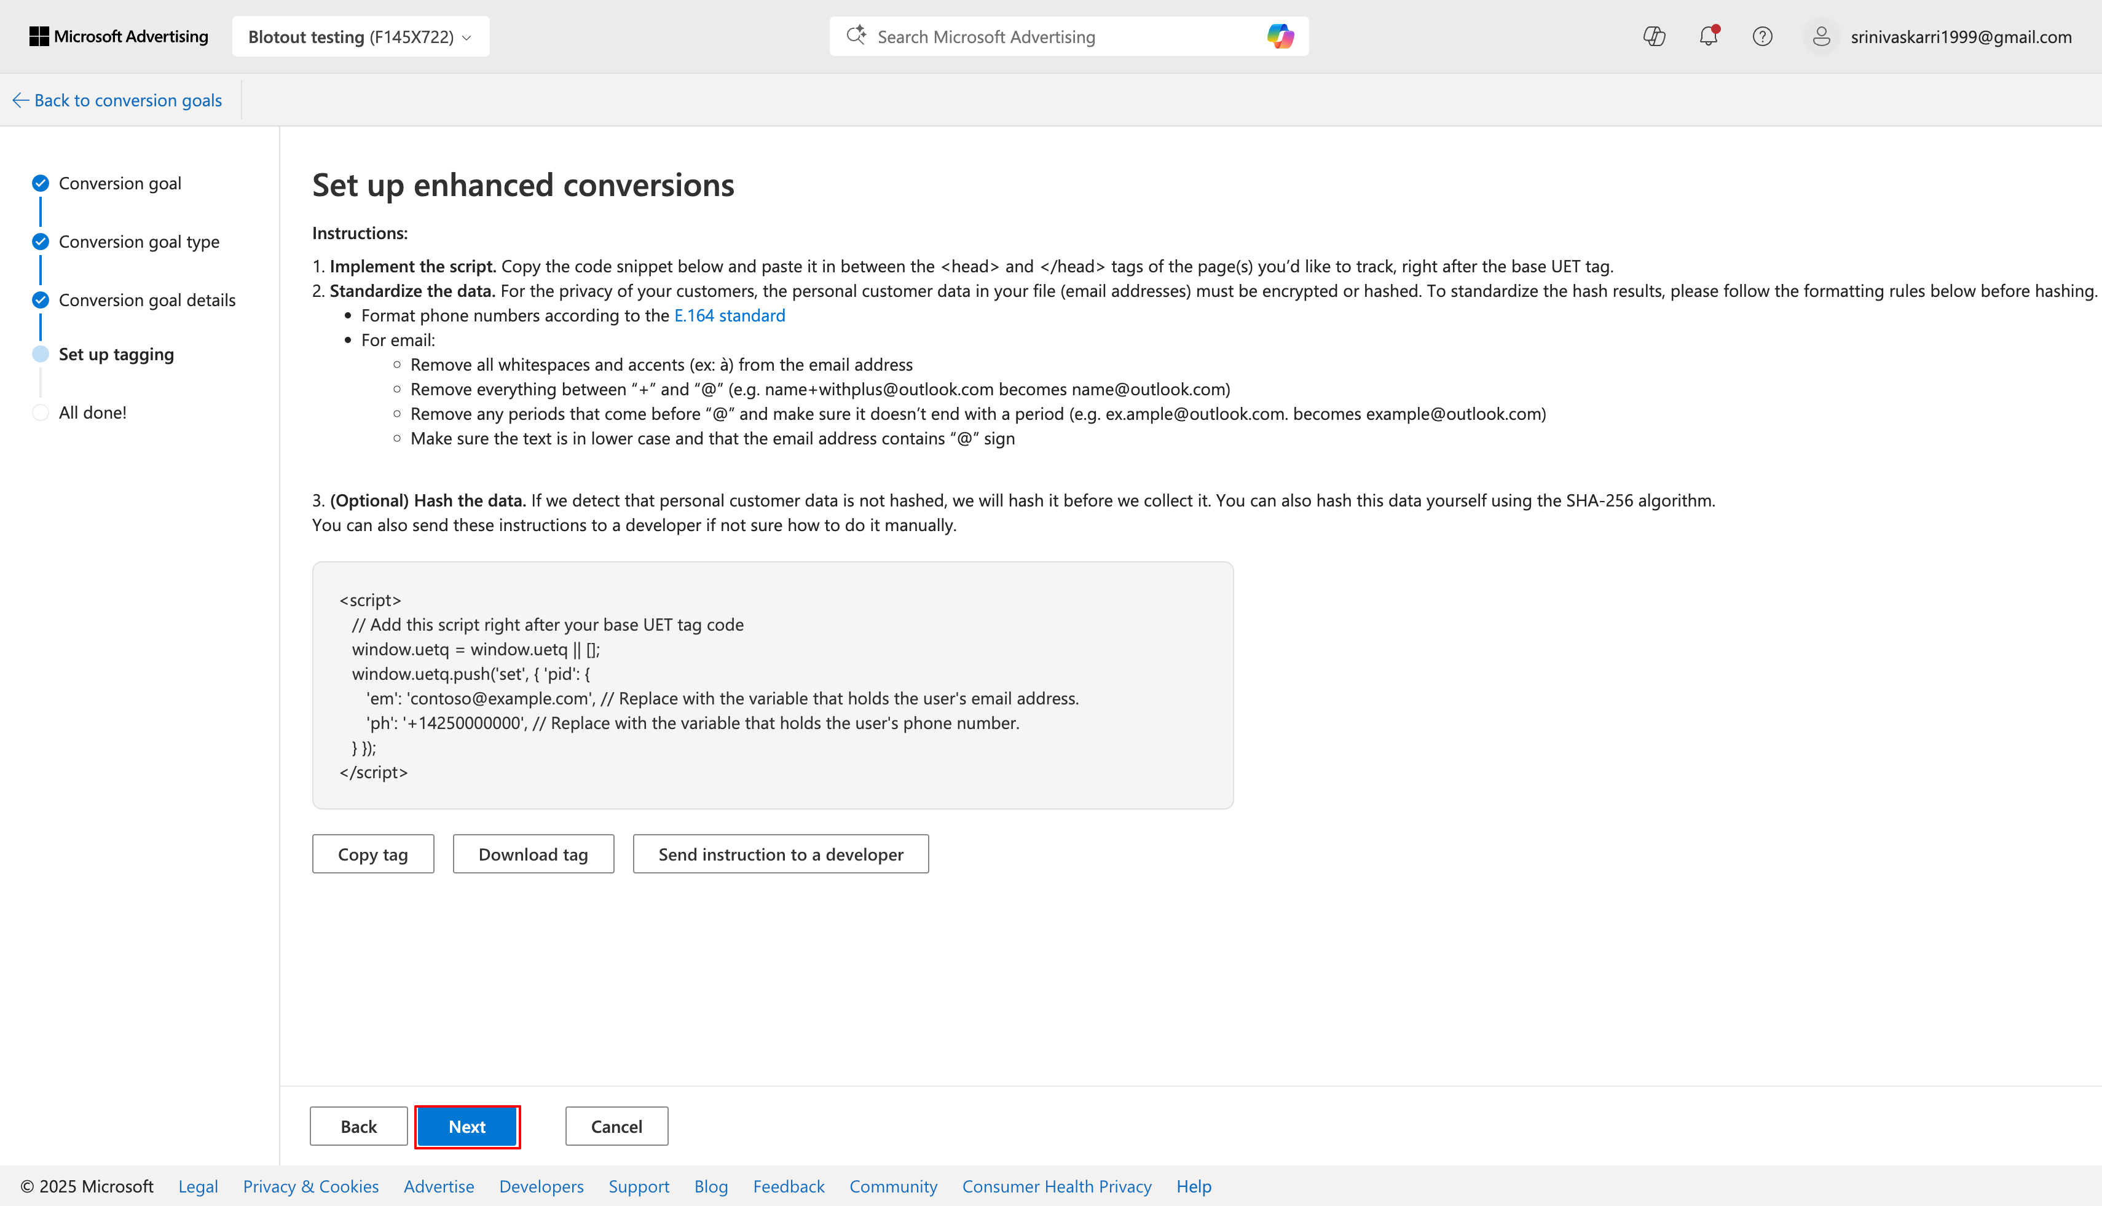Image resolution: width=2102 pixels, height=1206 pixels.
Task: Click the back arrow to conversion goals
Action: pos(21,100)
